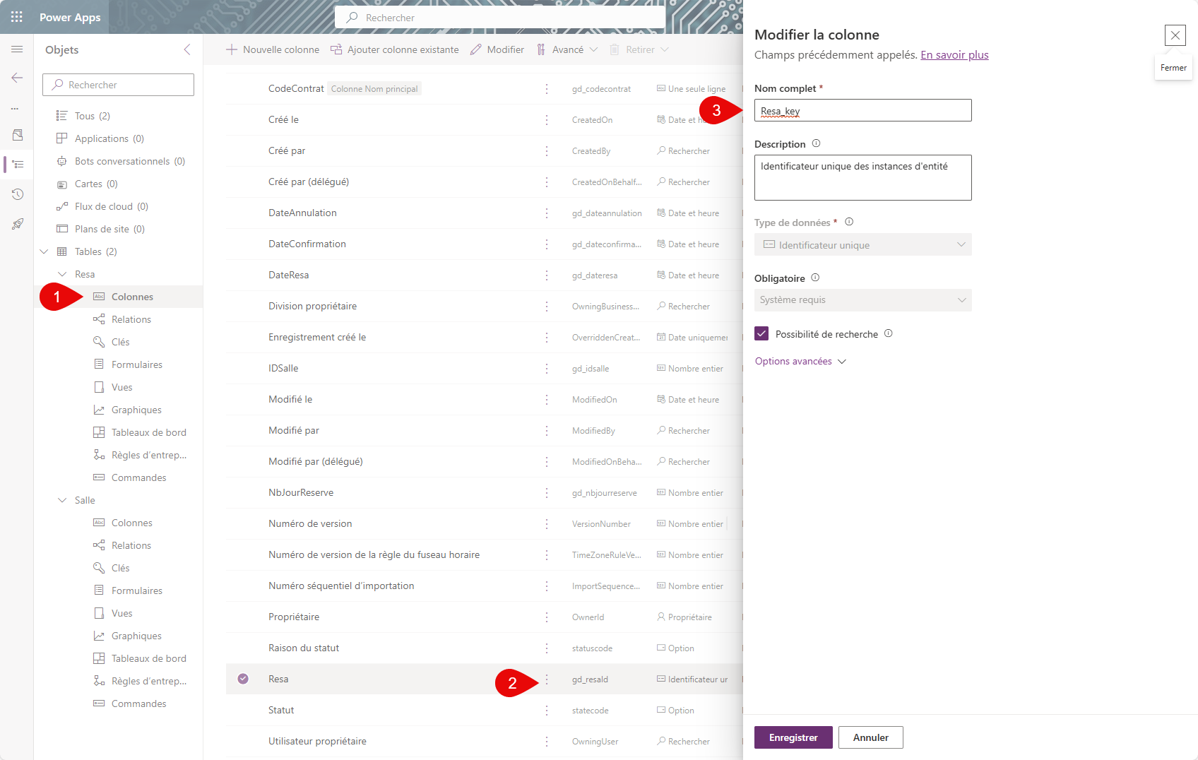Collapse the Objets panel with chevron
The width and height of the screenshot is (1198, 760).
click(187, 49)
